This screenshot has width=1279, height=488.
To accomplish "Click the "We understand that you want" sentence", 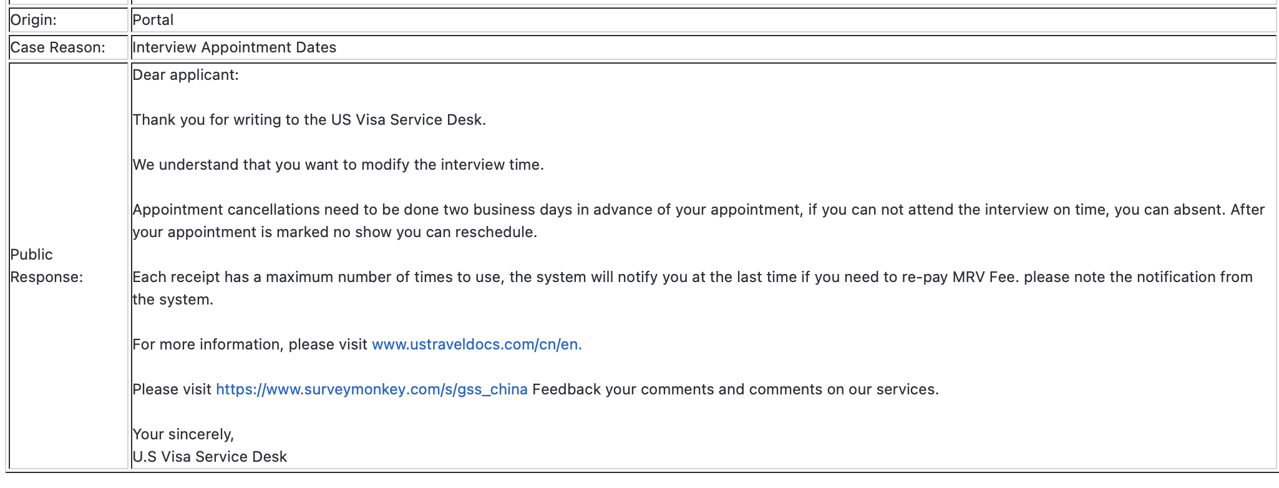I will (338, 165).
